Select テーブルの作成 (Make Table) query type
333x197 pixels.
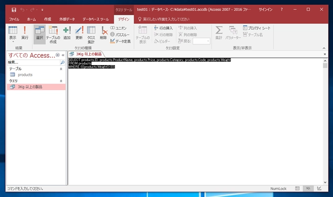[x=53, y=34]
